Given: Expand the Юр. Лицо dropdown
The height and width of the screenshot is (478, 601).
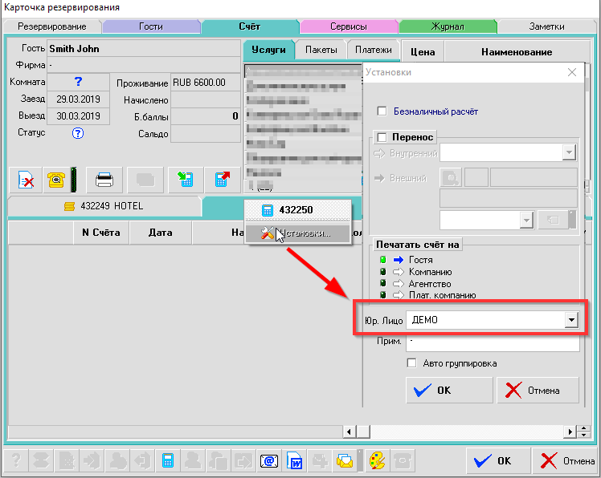Looking at the screenshot, I should coord(571,320).
